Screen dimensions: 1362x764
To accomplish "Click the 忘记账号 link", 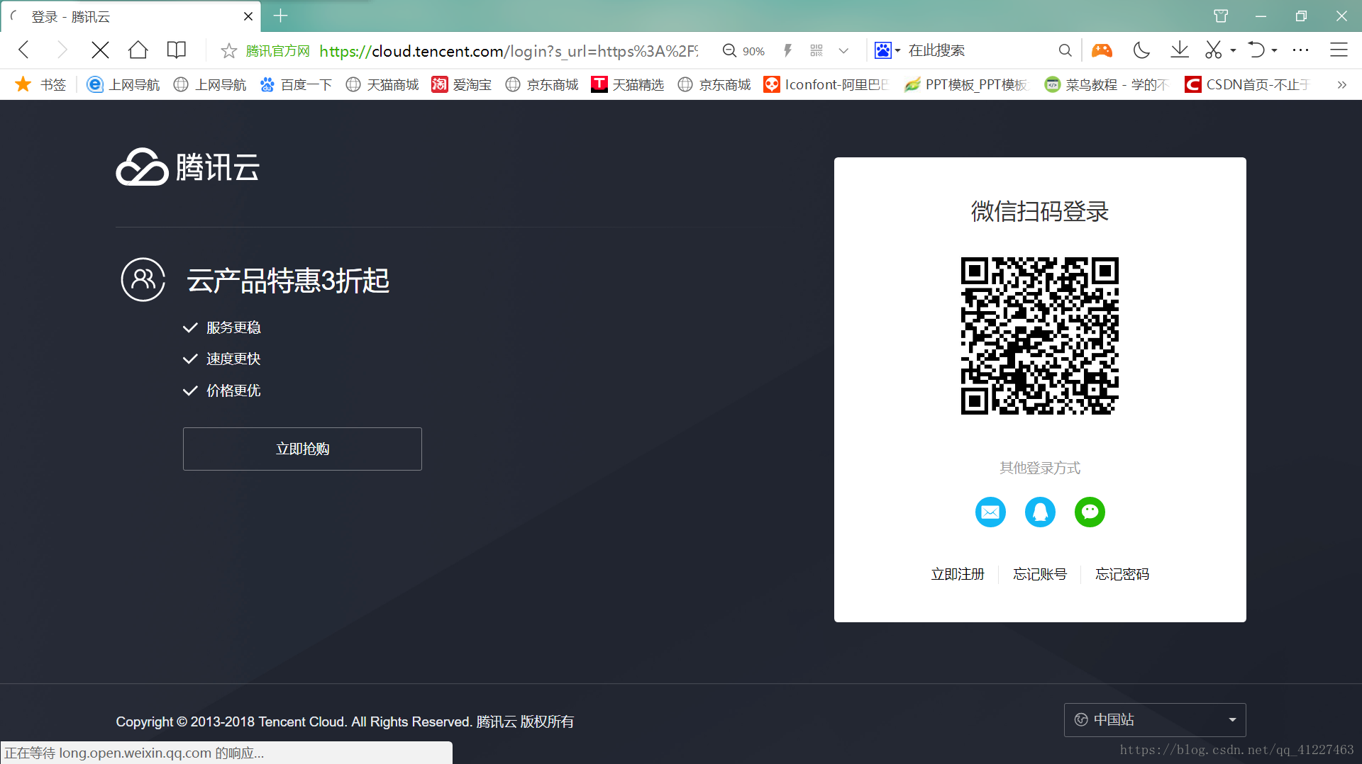I will [1040, 574].
